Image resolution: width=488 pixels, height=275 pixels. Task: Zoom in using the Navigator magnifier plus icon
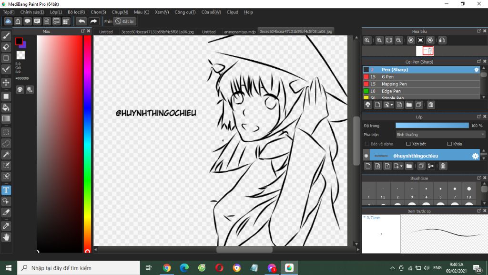pyautogui.click(x=379, y=41)
